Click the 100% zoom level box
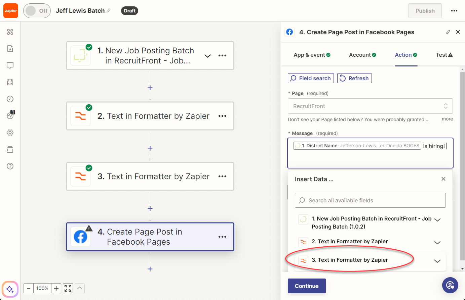The width and height of the screenshot is (465, 300). click(42, 288)
